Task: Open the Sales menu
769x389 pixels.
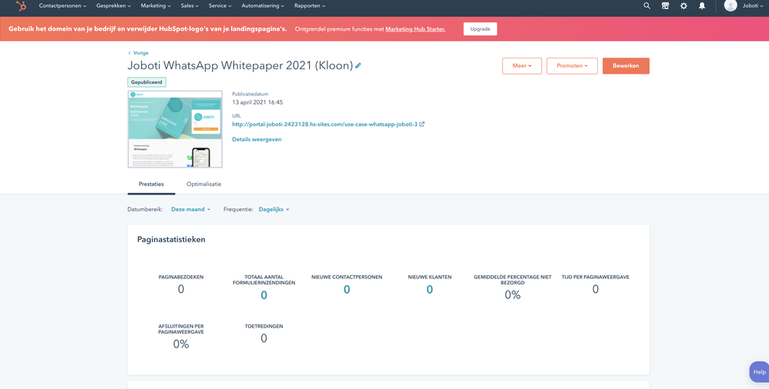Action: [190, 6]
